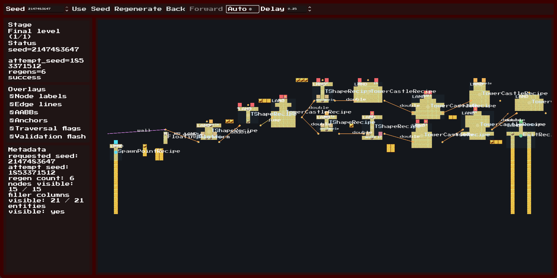The height and width of the screenshot is (278, 557).
Task: Increment the Seed value with its stepper
Action: pyautogui.click(x=66, y=7)
